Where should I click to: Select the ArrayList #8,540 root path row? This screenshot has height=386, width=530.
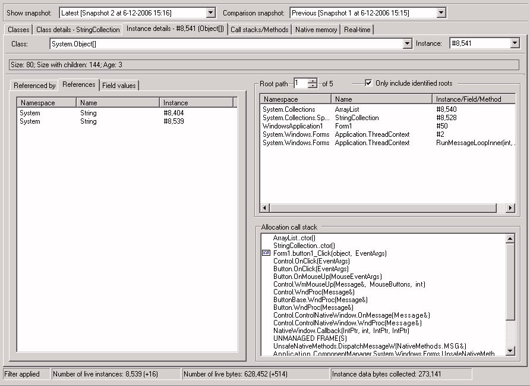[357, 109]
